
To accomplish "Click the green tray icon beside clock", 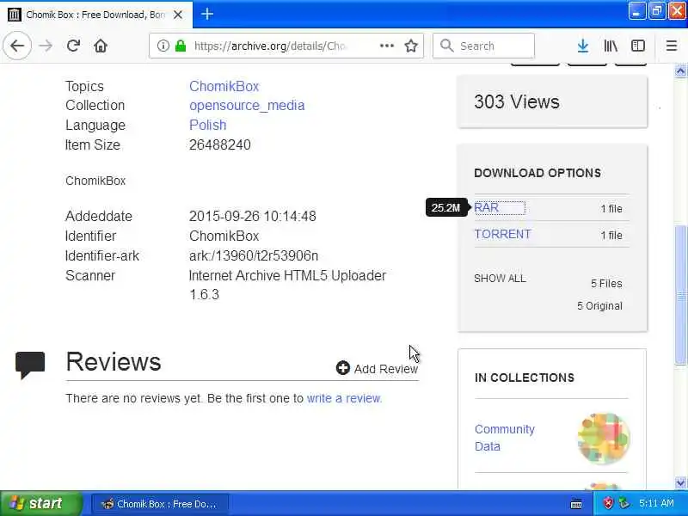I will click(x=623, y=504).
